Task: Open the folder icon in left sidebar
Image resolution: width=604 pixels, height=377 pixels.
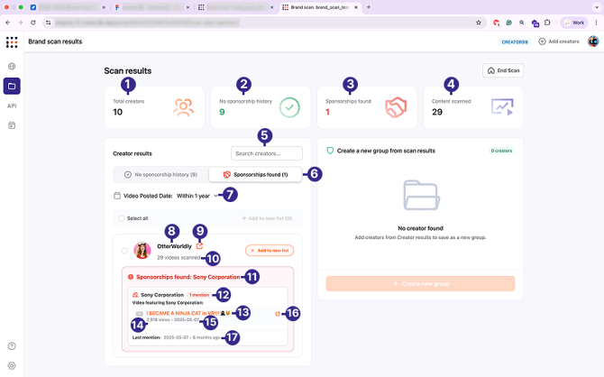Action: [12, 87]
